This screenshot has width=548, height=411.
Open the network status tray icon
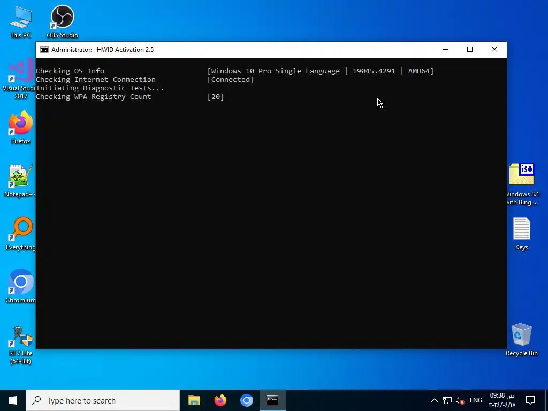(x=447, y=400)
